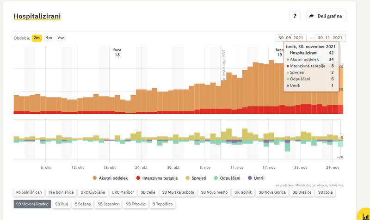This screenshot has height=220, width=370.
Task: Toggle Akutni oddelek legend series
Action: (112, 177)
